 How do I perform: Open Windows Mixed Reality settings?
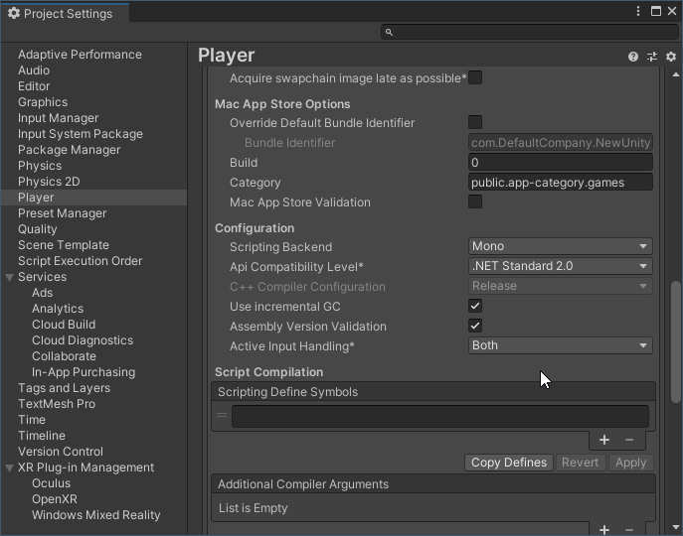pos(95,515)
